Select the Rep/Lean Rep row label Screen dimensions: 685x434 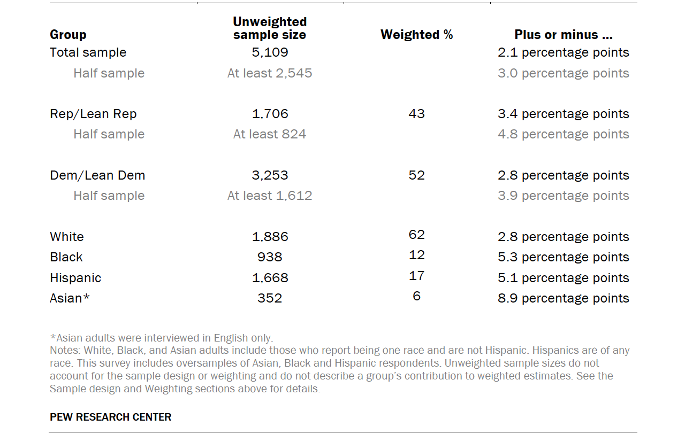click(93, 114)
